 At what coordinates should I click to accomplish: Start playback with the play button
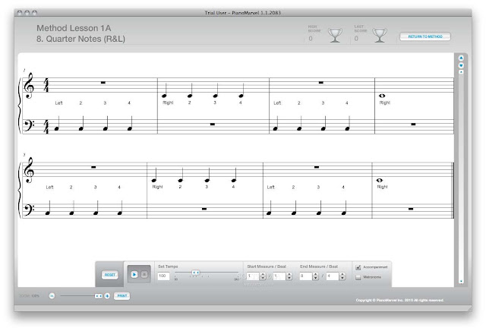134,275
